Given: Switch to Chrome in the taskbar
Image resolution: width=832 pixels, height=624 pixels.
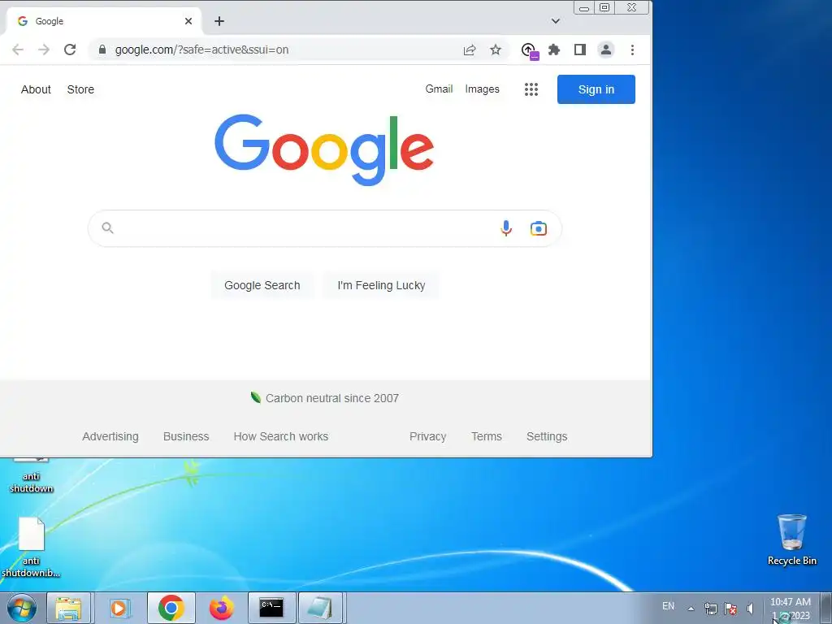Looking at the screenshot, I should (x=171, y=608).
